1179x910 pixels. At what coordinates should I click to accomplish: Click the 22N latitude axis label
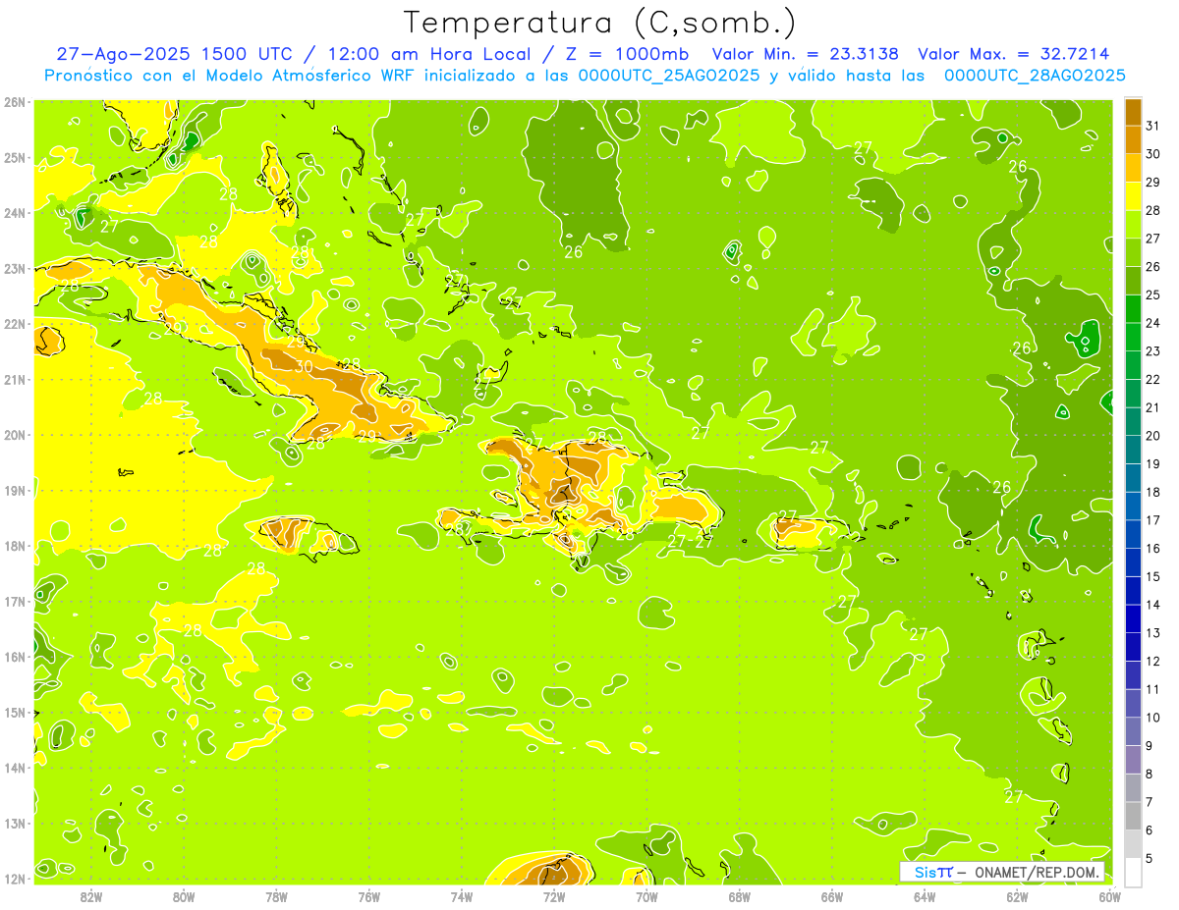(15, 324)
